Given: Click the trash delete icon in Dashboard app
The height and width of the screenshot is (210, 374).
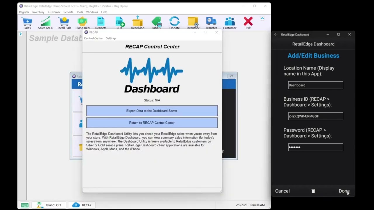Looking at the screenshot, I should [313, 191].
